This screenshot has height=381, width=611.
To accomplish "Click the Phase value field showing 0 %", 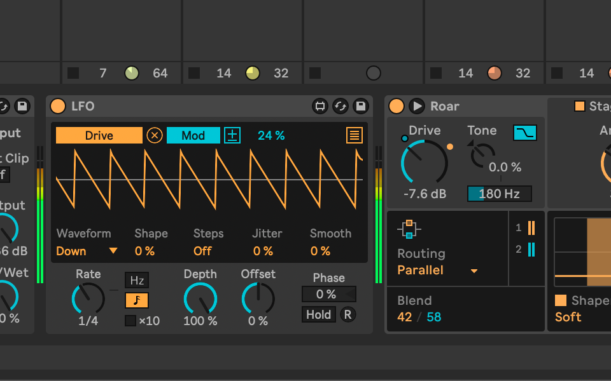I will 328,294.
